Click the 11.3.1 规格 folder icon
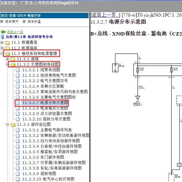Viewport: 182px width, 182px height. pyautogui.click(x=13, y=59)
